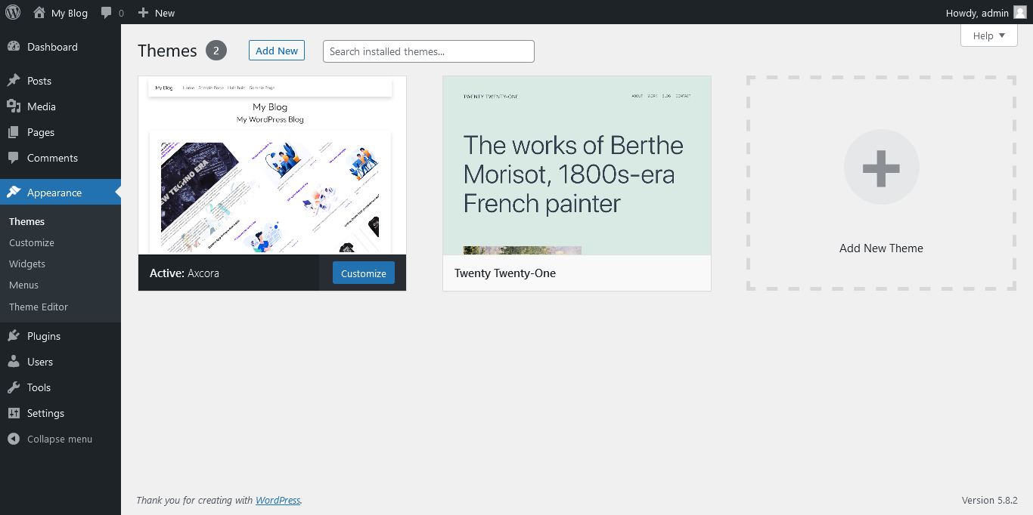Click the Tools wrench icon
The image size is (1033, 515).
14,387
